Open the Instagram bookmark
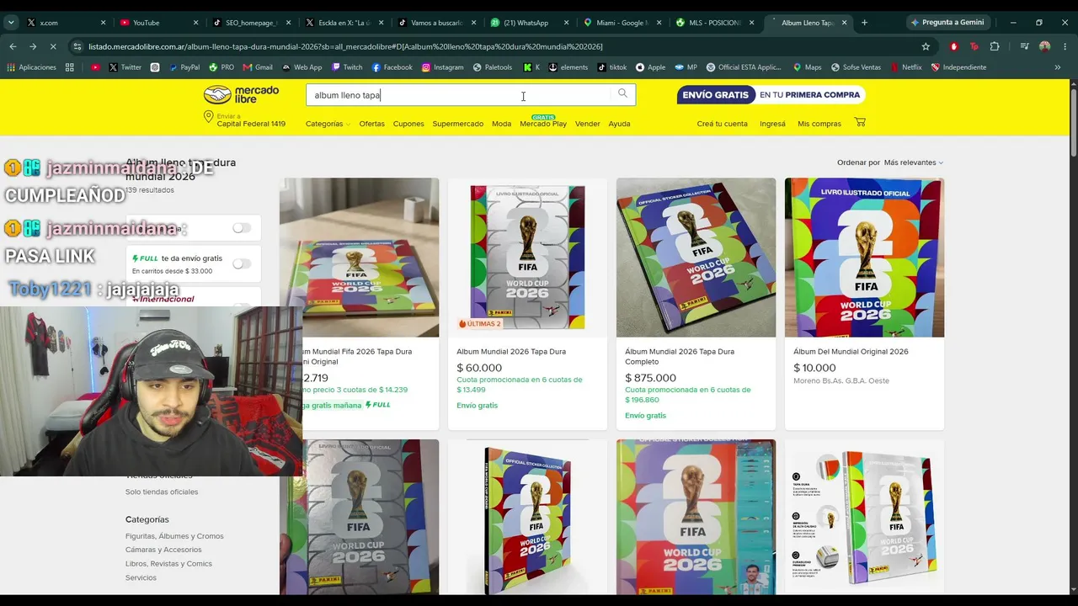 [442, 67]
